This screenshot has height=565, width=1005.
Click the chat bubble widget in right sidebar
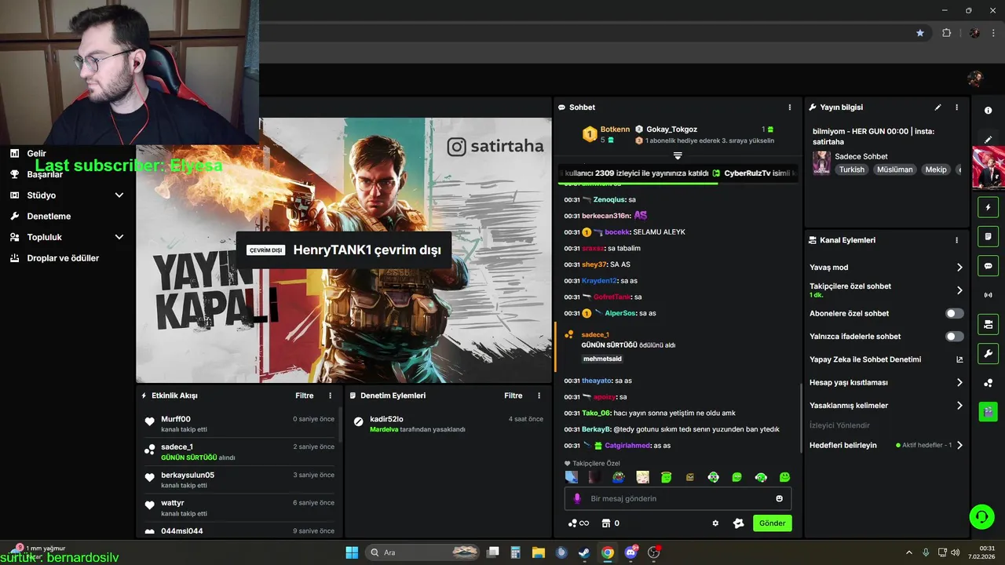(x=988, y=266)
